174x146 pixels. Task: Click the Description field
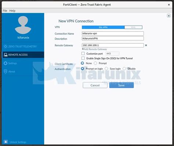pos(113,39)
